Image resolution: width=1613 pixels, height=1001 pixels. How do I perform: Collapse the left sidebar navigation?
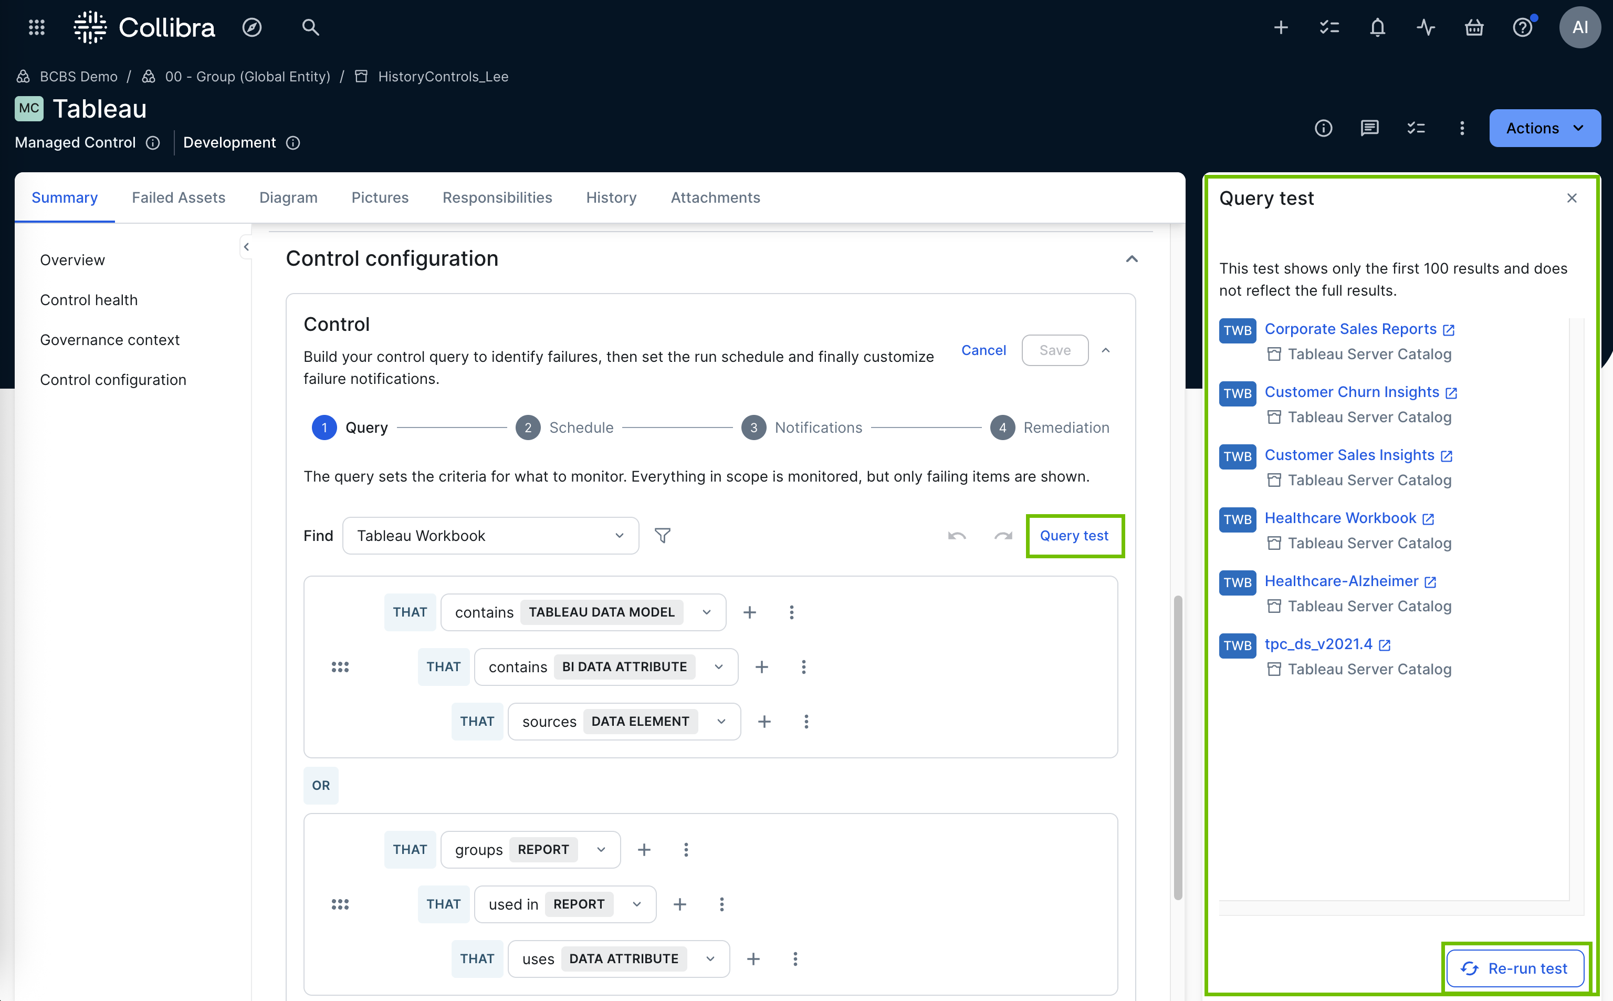pyautogui.click(x=246, y=247)
